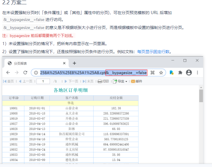Click the red 注 bypagesize note
The height and width of the screenshot is (167, 212).
[x=38, y=36]
